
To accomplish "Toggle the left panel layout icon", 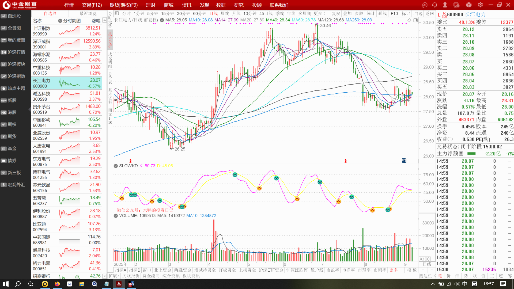I will tap(117, 13).
